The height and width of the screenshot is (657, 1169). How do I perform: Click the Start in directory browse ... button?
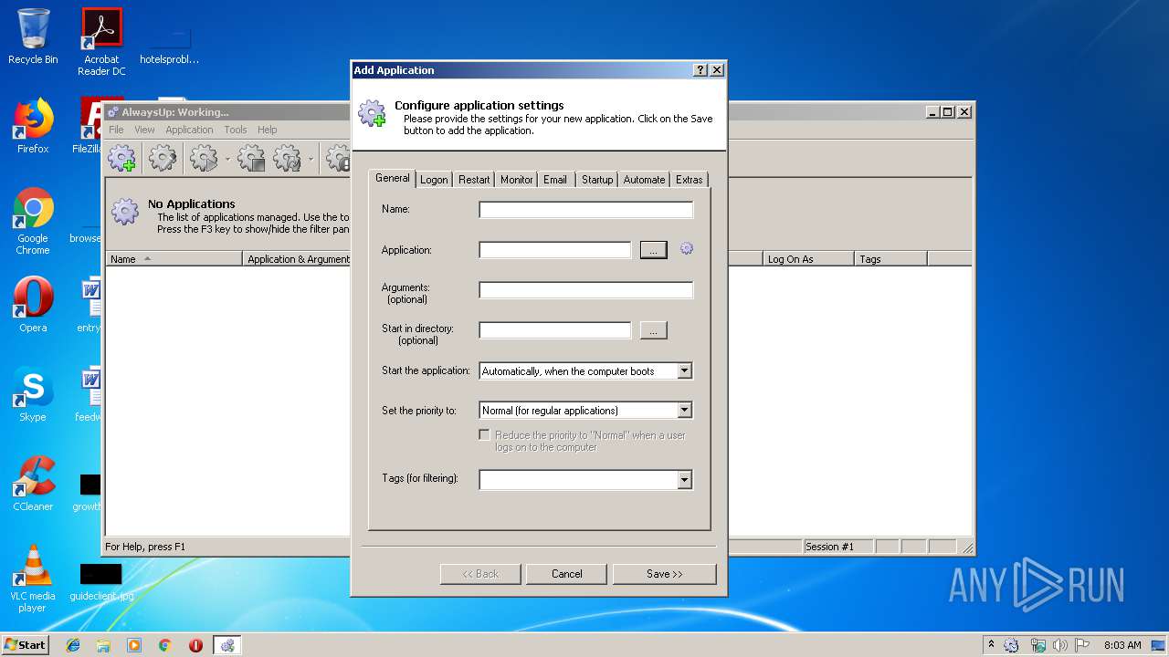coord(653,330)
